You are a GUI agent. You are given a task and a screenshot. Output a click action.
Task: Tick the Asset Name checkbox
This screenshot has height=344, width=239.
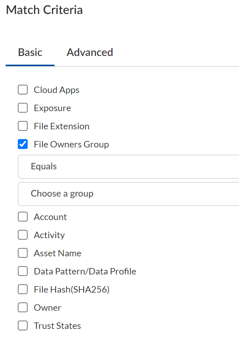[x=23, y=253]
